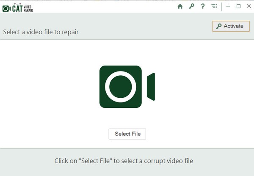Viewport: 254px width, 176px height.
Task: Minimize the Cat Video Repair window
Action: (228, 6)
